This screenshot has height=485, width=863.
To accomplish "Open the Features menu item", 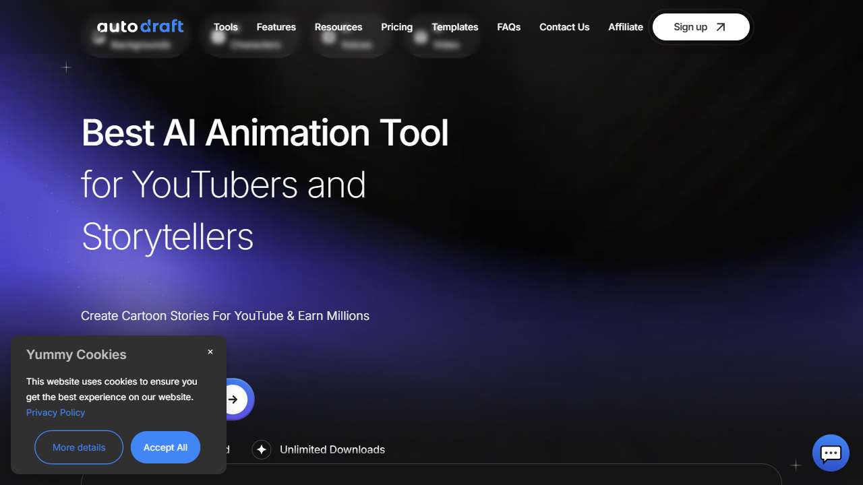I will pos(276,27).
